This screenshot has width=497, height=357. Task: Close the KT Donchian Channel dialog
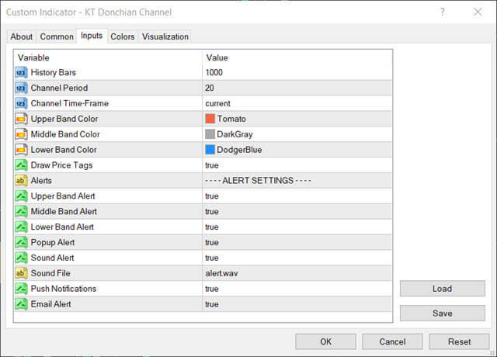(x=478, y=12)
